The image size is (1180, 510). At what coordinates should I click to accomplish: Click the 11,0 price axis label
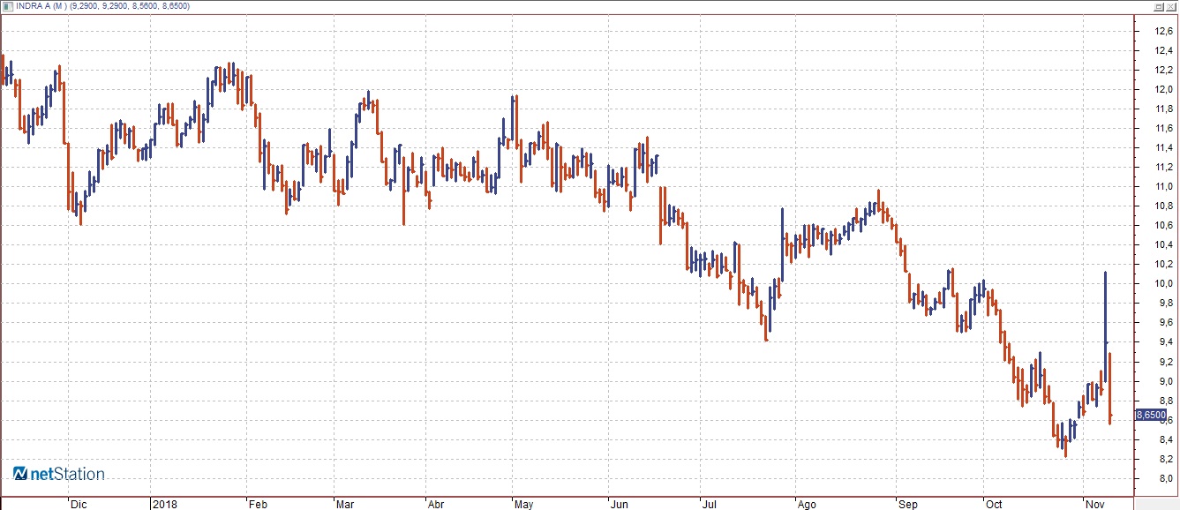coord(1163,186)
